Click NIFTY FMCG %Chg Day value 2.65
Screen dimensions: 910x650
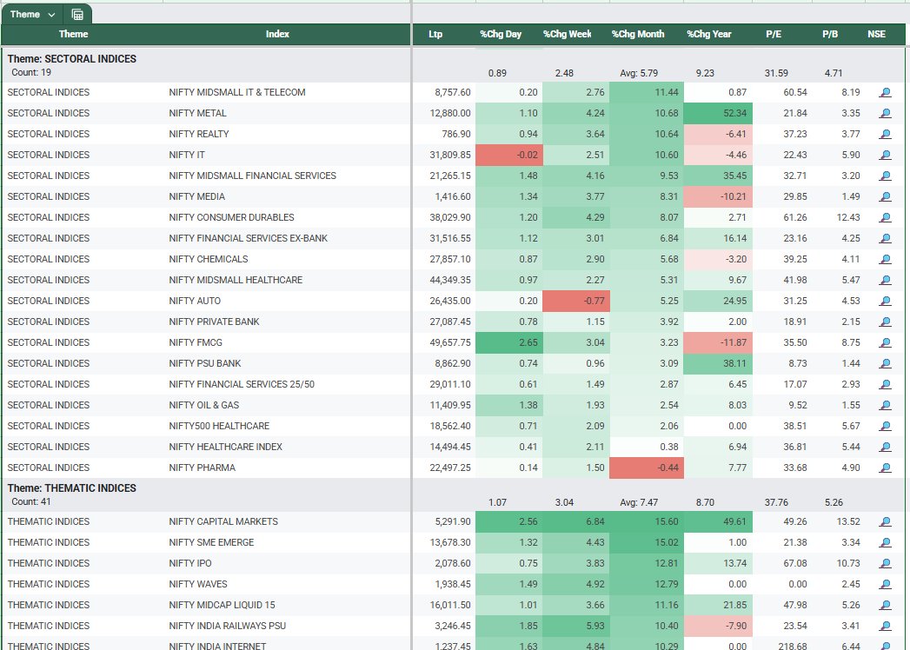pyautogui.click(x=509, y=342)
